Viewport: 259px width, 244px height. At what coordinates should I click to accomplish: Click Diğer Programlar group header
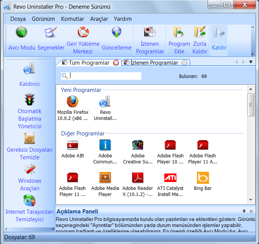83,133
